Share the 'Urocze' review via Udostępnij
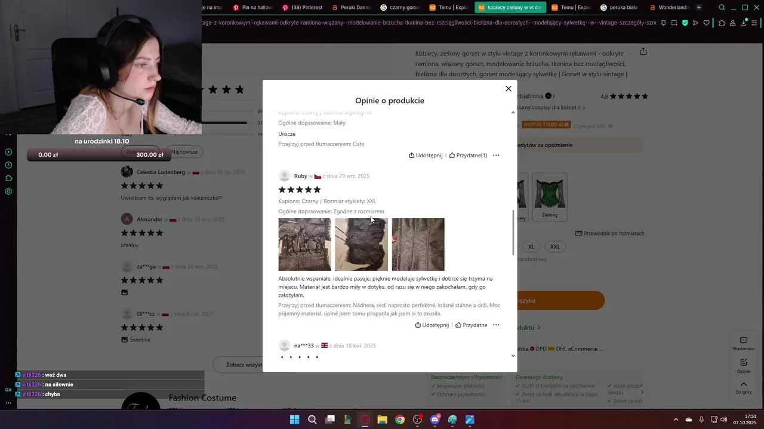 (x=426, y=156)
